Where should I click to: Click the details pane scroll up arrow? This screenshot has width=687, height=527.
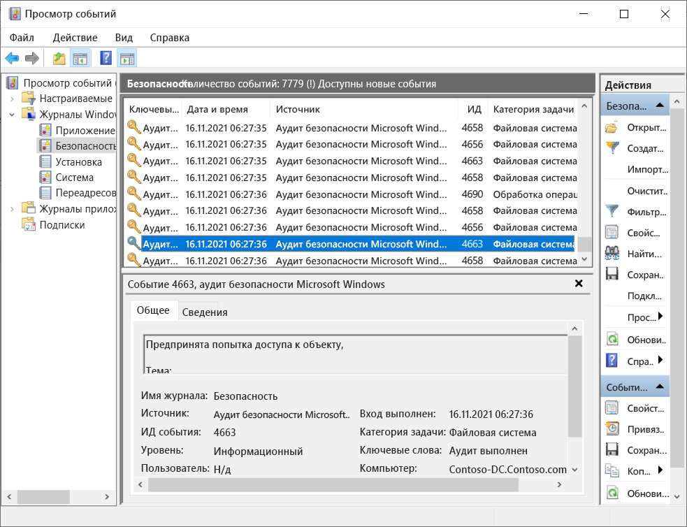click(575, 329)
